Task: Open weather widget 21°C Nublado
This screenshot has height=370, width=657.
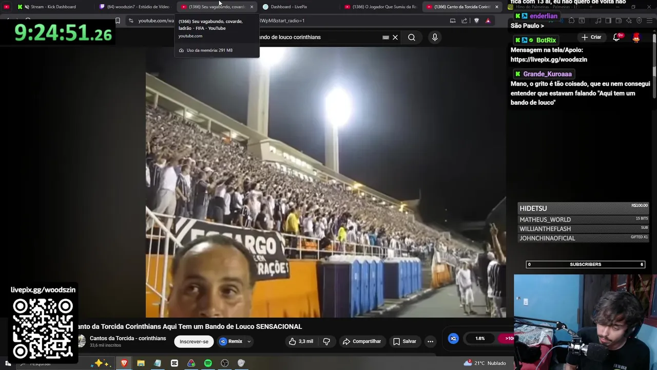Action: pos(485,363)
